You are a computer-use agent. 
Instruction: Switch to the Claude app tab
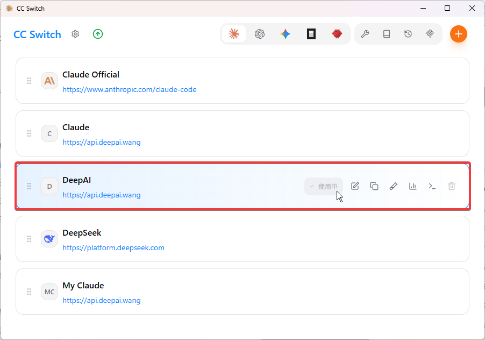pyautogui.click(x=234, y=34)
